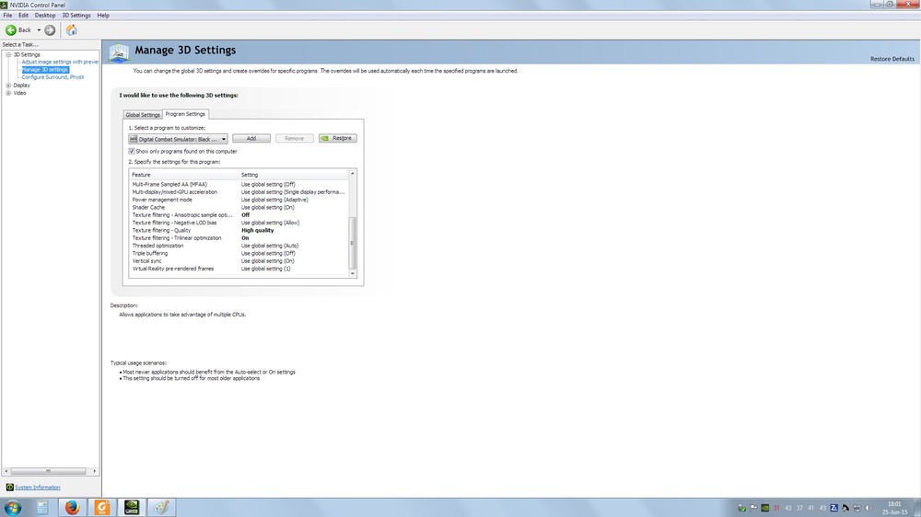Click the Home icon in the toolbar
This screenshot has width=921, height=517.
click(72, 30)
